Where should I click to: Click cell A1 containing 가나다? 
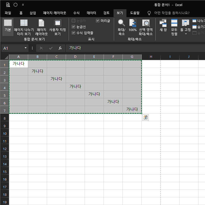pos(19,64)
